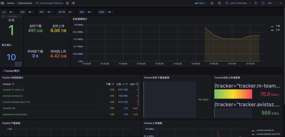Open the 名称 variable All dropdown

(31, 12)
